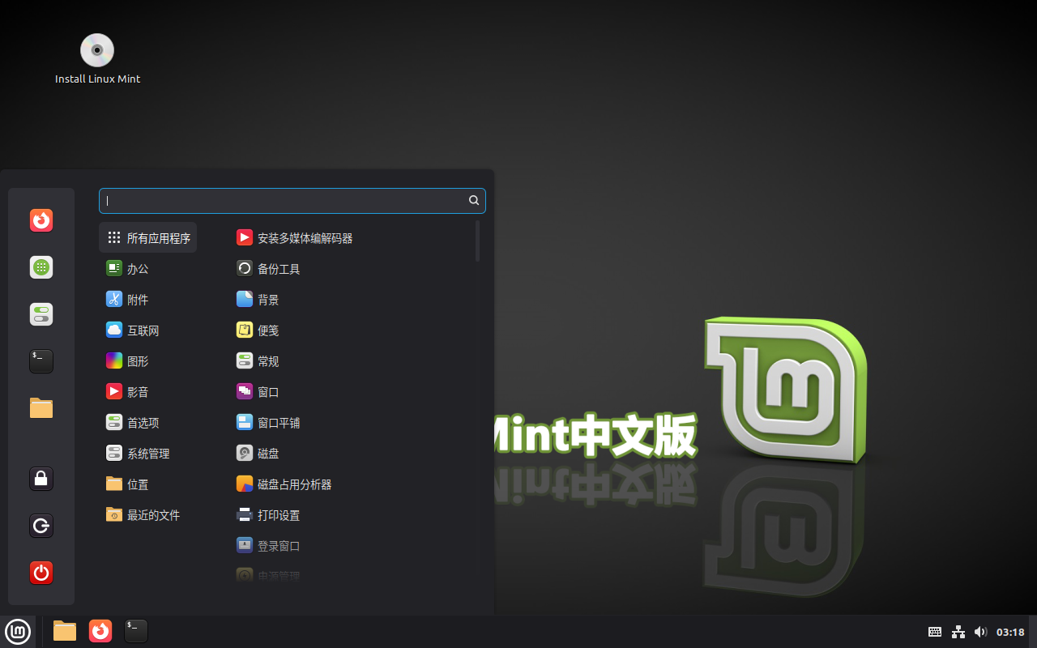Open Software Manager in the favorites sidebar

tap(41, 267)
